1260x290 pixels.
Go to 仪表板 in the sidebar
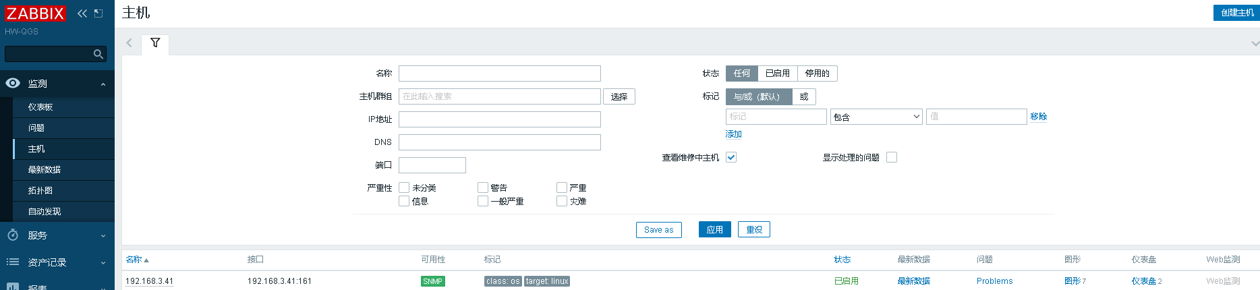[x=40, y=107]
